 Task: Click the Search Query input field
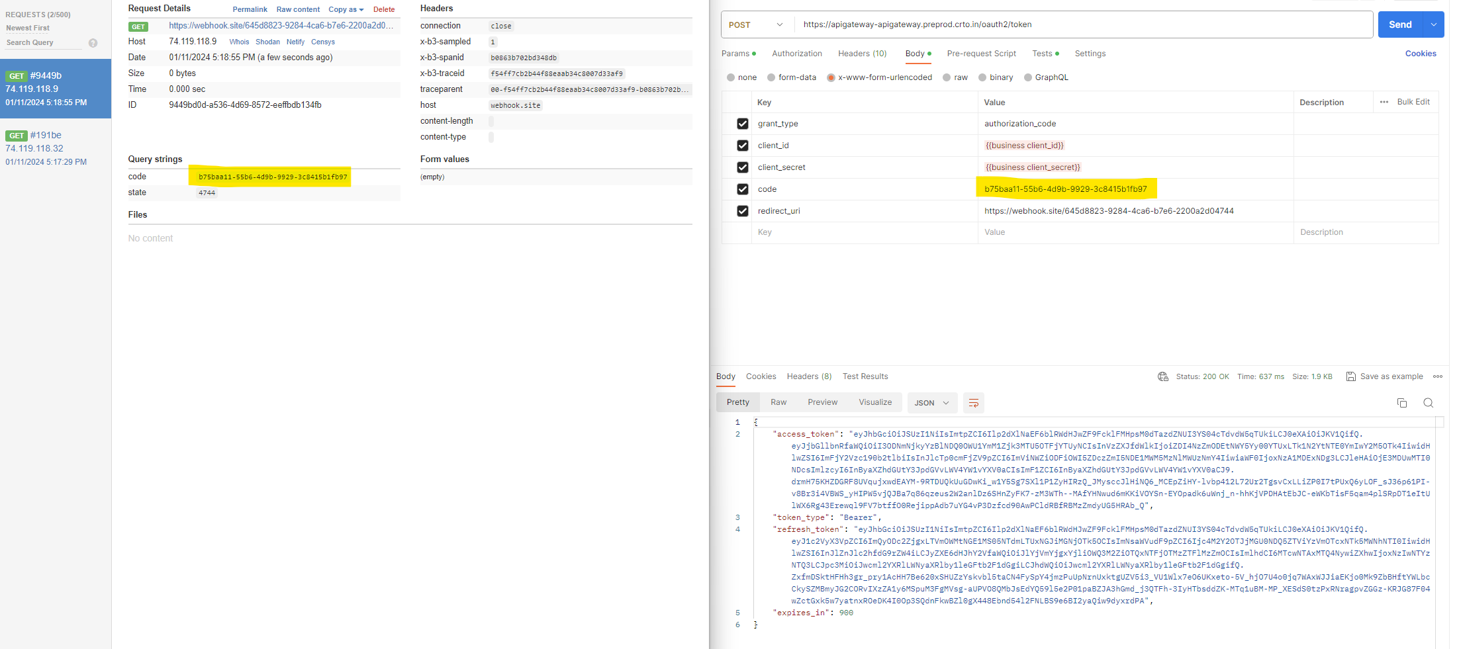click(x=44, y=43)
